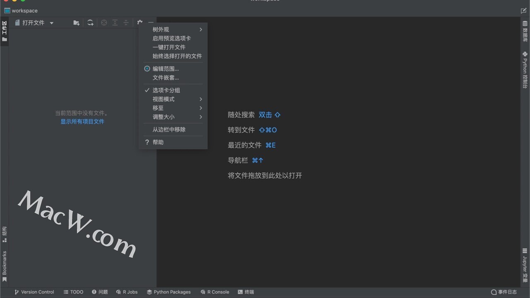This screenshot has width=530, height=298.
Task: Open the Version Control panel
Action: point(35,292)
